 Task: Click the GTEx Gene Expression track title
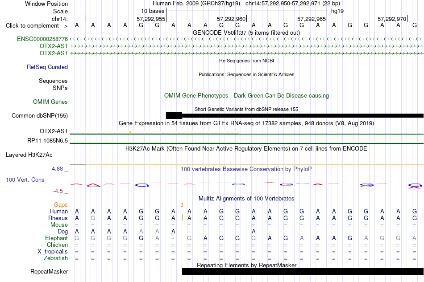coord(246,123)
